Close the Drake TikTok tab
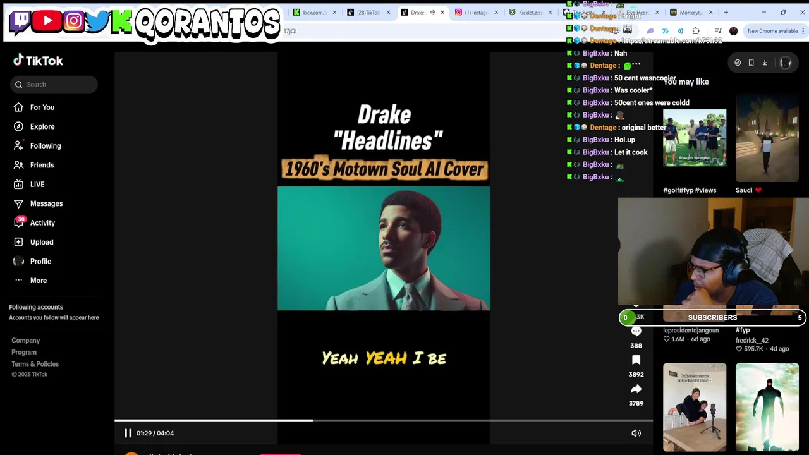809x455 pixels. [x=442, y=12]
